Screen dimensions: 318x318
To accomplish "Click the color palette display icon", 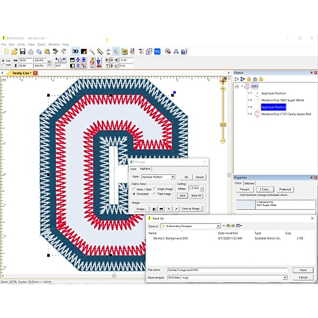I will (84, 51).
